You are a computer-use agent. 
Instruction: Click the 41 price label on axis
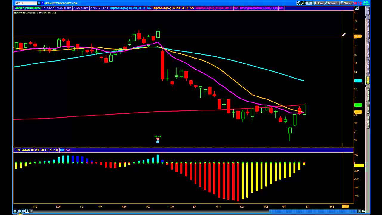click(355, 12)
